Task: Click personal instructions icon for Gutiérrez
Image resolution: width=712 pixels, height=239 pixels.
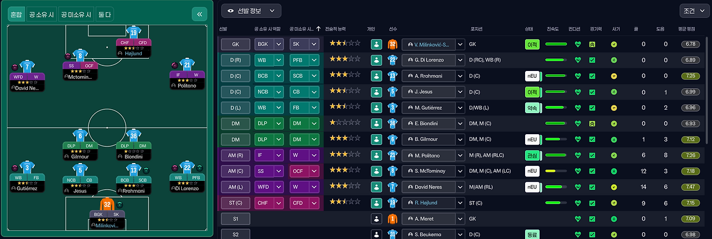Action: (x=377, y=108)
